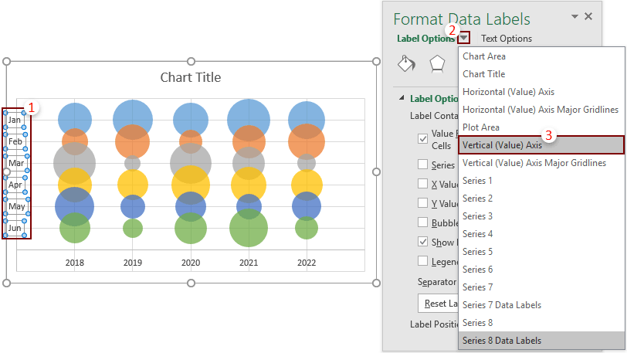Image resolution: width=627 pixels, height=353 pixels.
Task: Choose Series 7 Data Labels entry
Action: (x=541, y=305)
